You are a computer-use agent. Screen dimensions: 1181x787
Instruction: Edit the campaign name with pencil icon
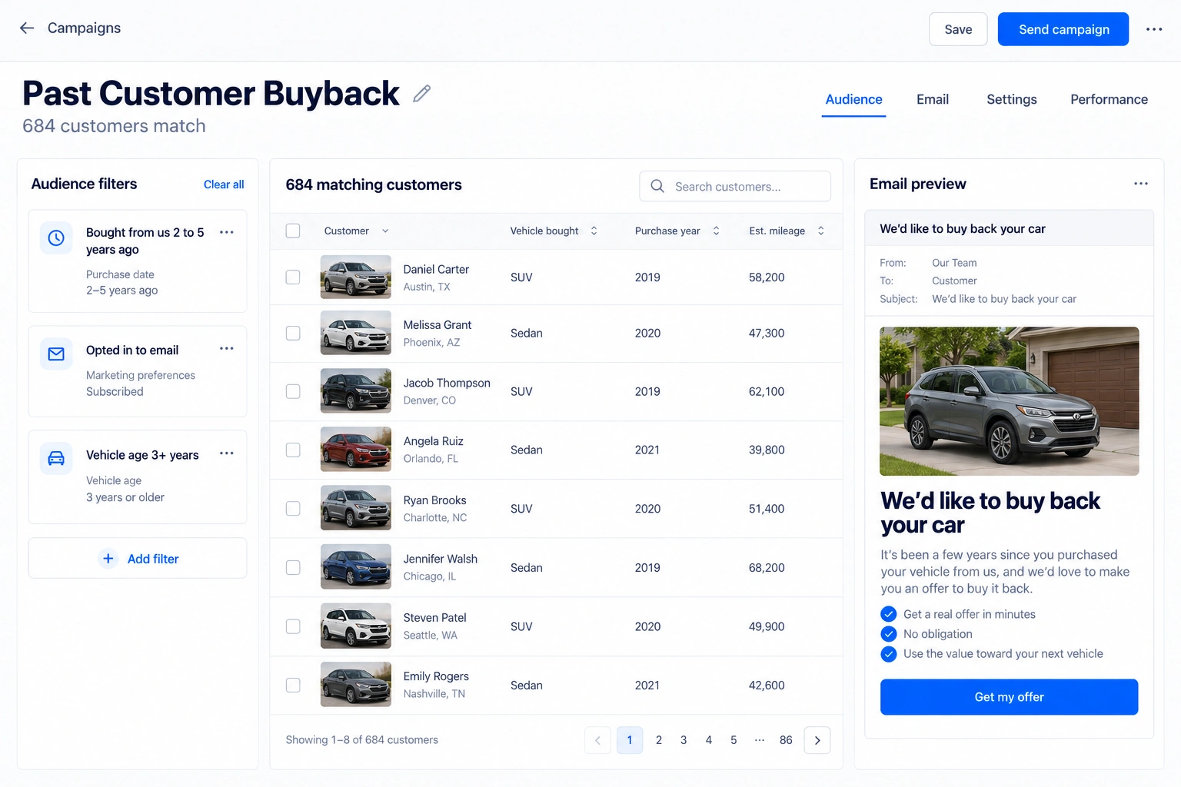click(421, 94)
